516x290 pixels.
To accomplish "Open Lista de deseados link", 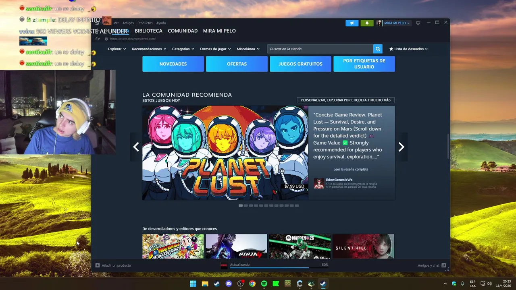I will [409, 49].
